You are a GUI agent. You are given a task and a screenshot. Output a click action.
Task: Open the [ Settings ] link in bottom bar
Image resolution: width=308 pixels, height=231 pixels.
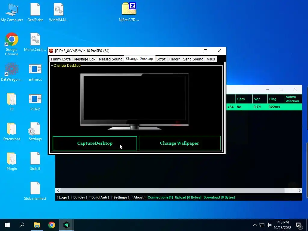tap(120, 197)
